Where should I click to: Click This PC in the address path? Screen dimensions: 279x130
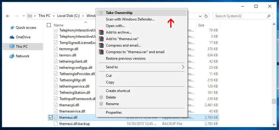click(44, 16)
